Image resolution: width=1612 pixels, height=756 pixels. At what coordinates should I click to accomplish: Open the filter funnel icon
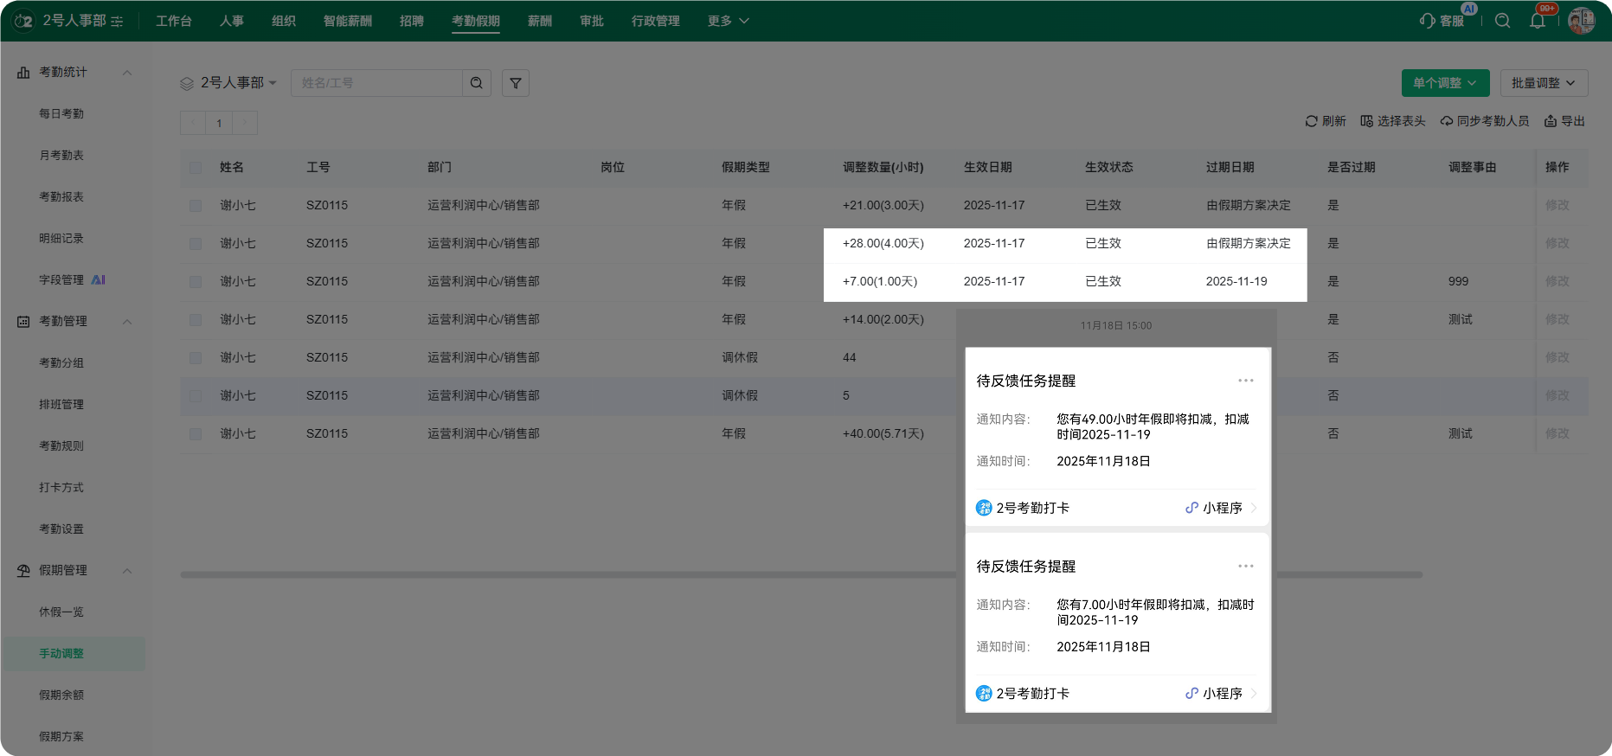tap(516, 83)
